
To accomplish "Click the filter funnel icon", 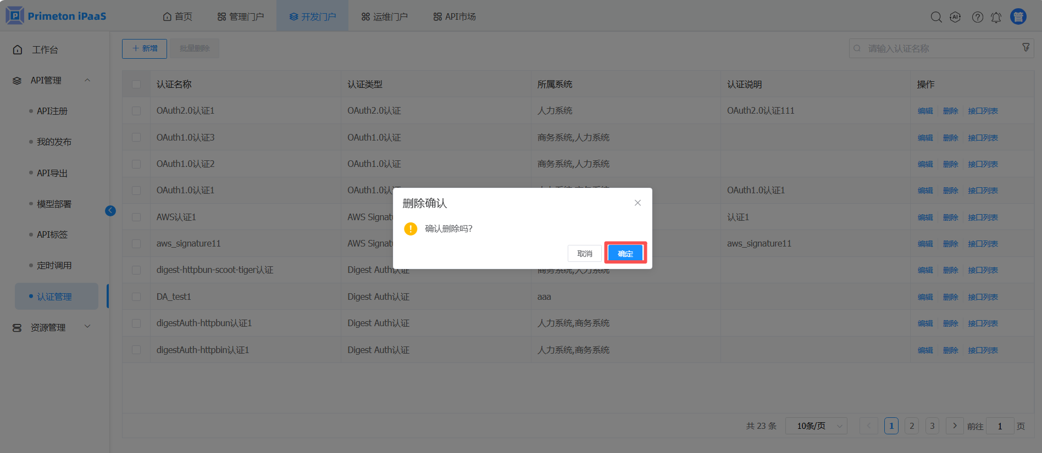I will pyautogui.click(x=1026, y=48).
